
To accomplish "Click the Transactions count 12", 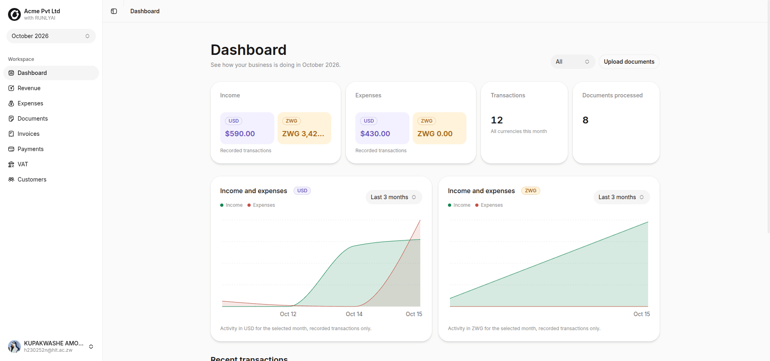I will [x=497, y=120].
